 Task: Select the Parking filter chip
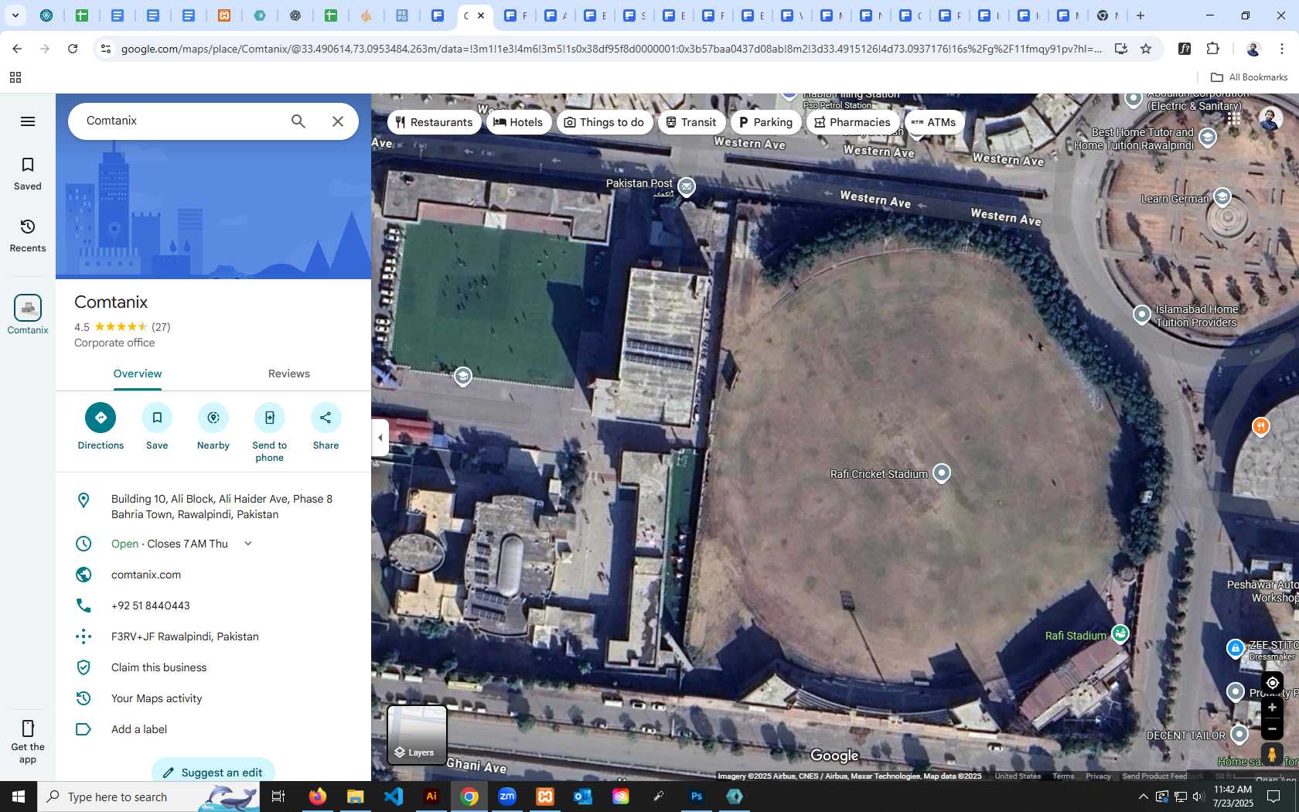(765, 122)
